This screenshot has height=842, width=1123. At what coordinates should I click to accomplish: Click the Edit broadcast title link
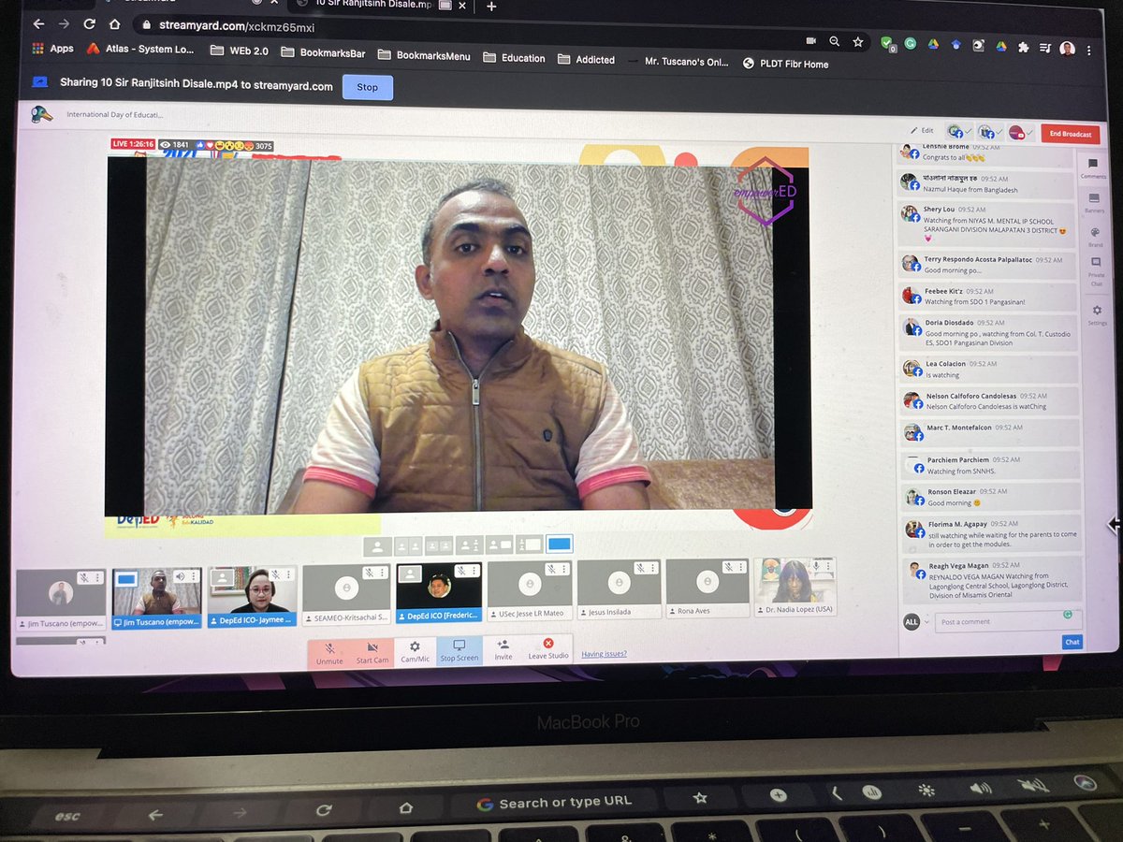(x=922, y=130)
